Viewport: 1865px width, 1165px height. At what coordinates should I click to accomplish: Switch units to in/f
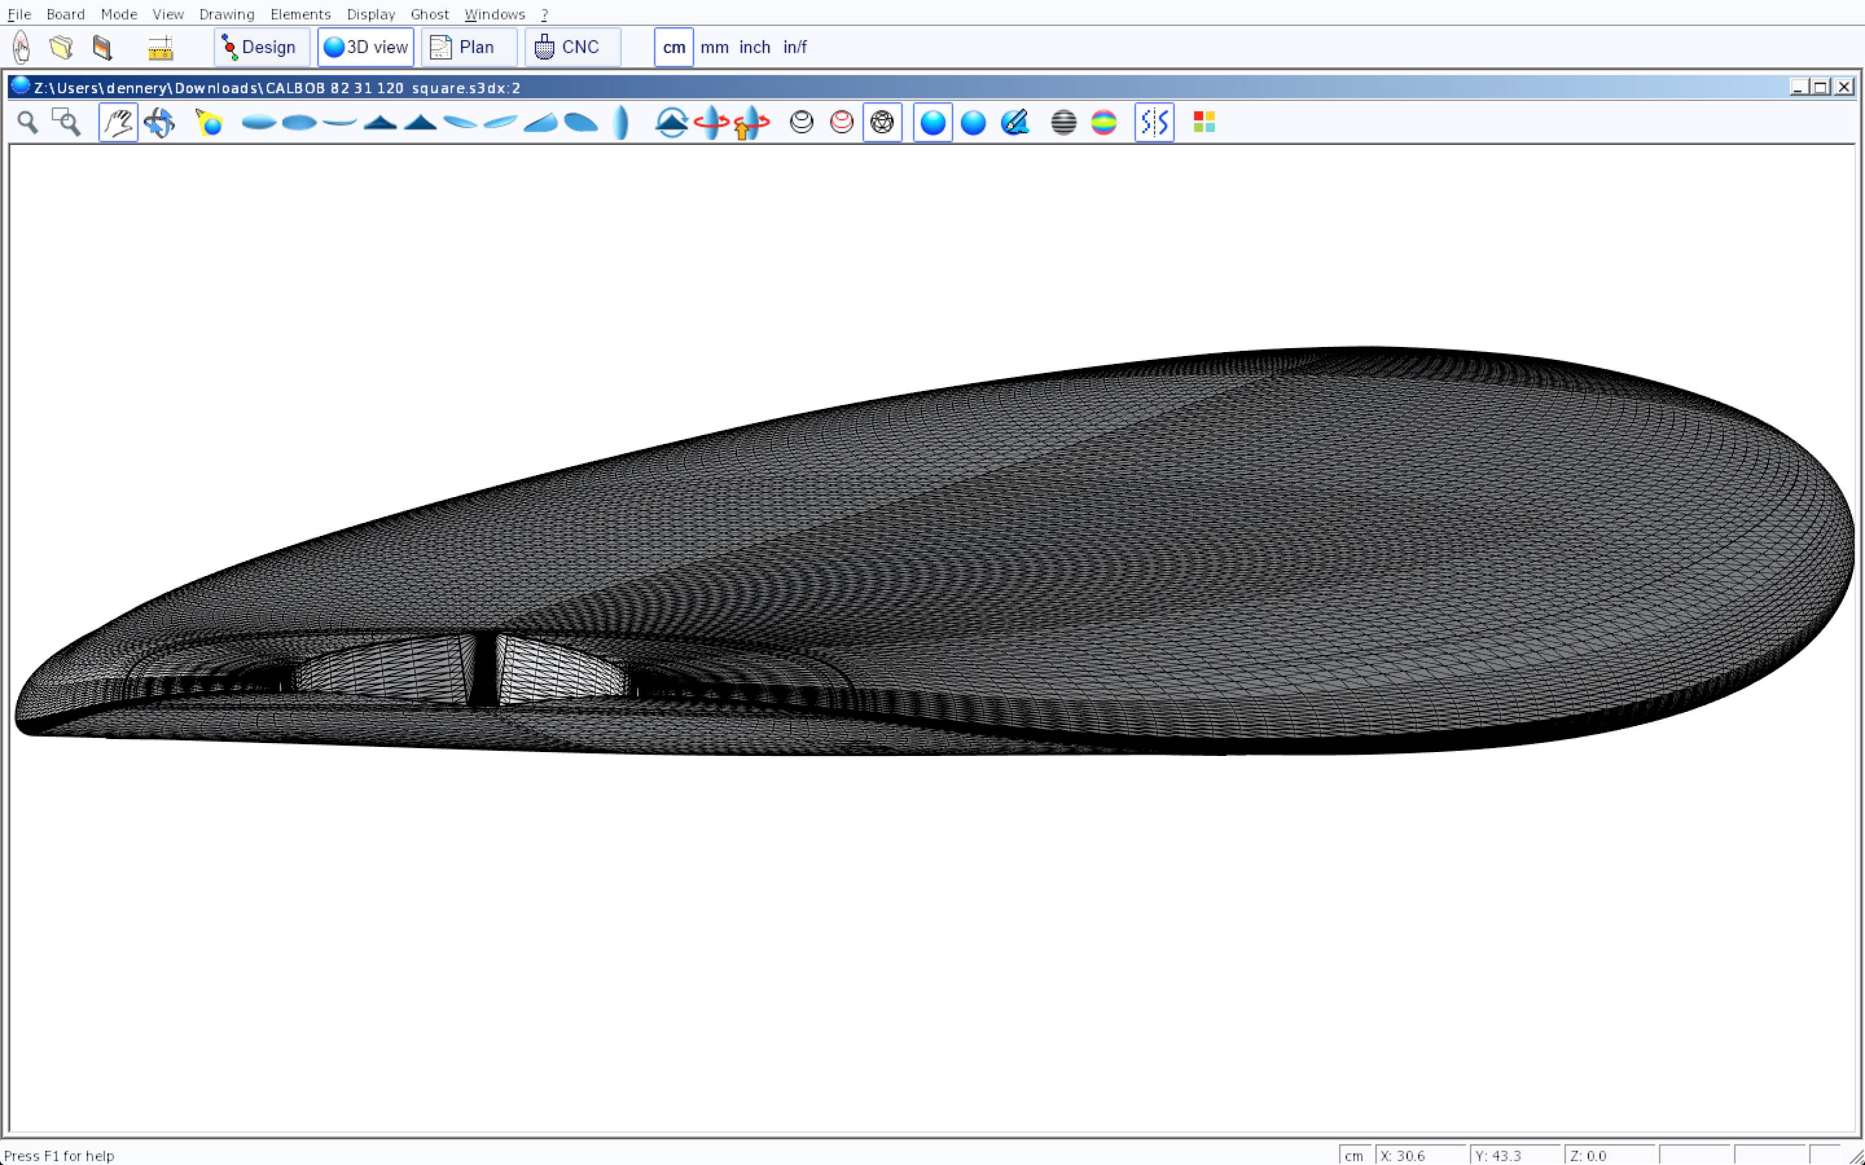point(795,47)
